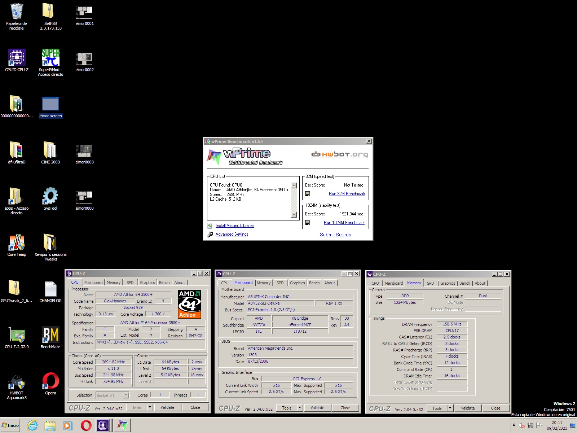Open the Memory tab in first CPU-Z window
This screenshot has height=433, width=577.
point(114,283)
